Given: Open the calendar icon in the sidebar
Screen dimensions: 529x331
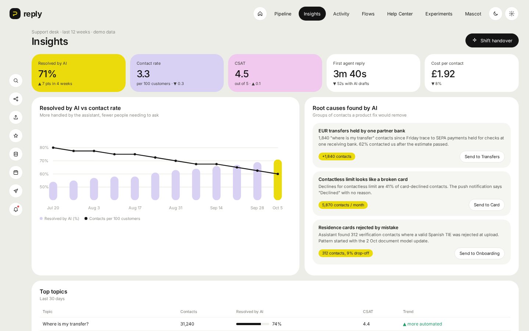Looking at the screenshot, I should click(16, 172).
